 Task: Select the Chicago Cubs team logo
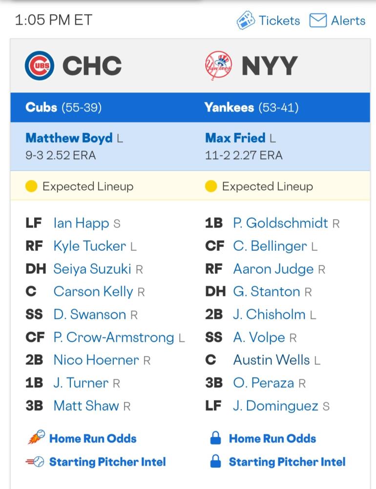(x=40, y=66)
